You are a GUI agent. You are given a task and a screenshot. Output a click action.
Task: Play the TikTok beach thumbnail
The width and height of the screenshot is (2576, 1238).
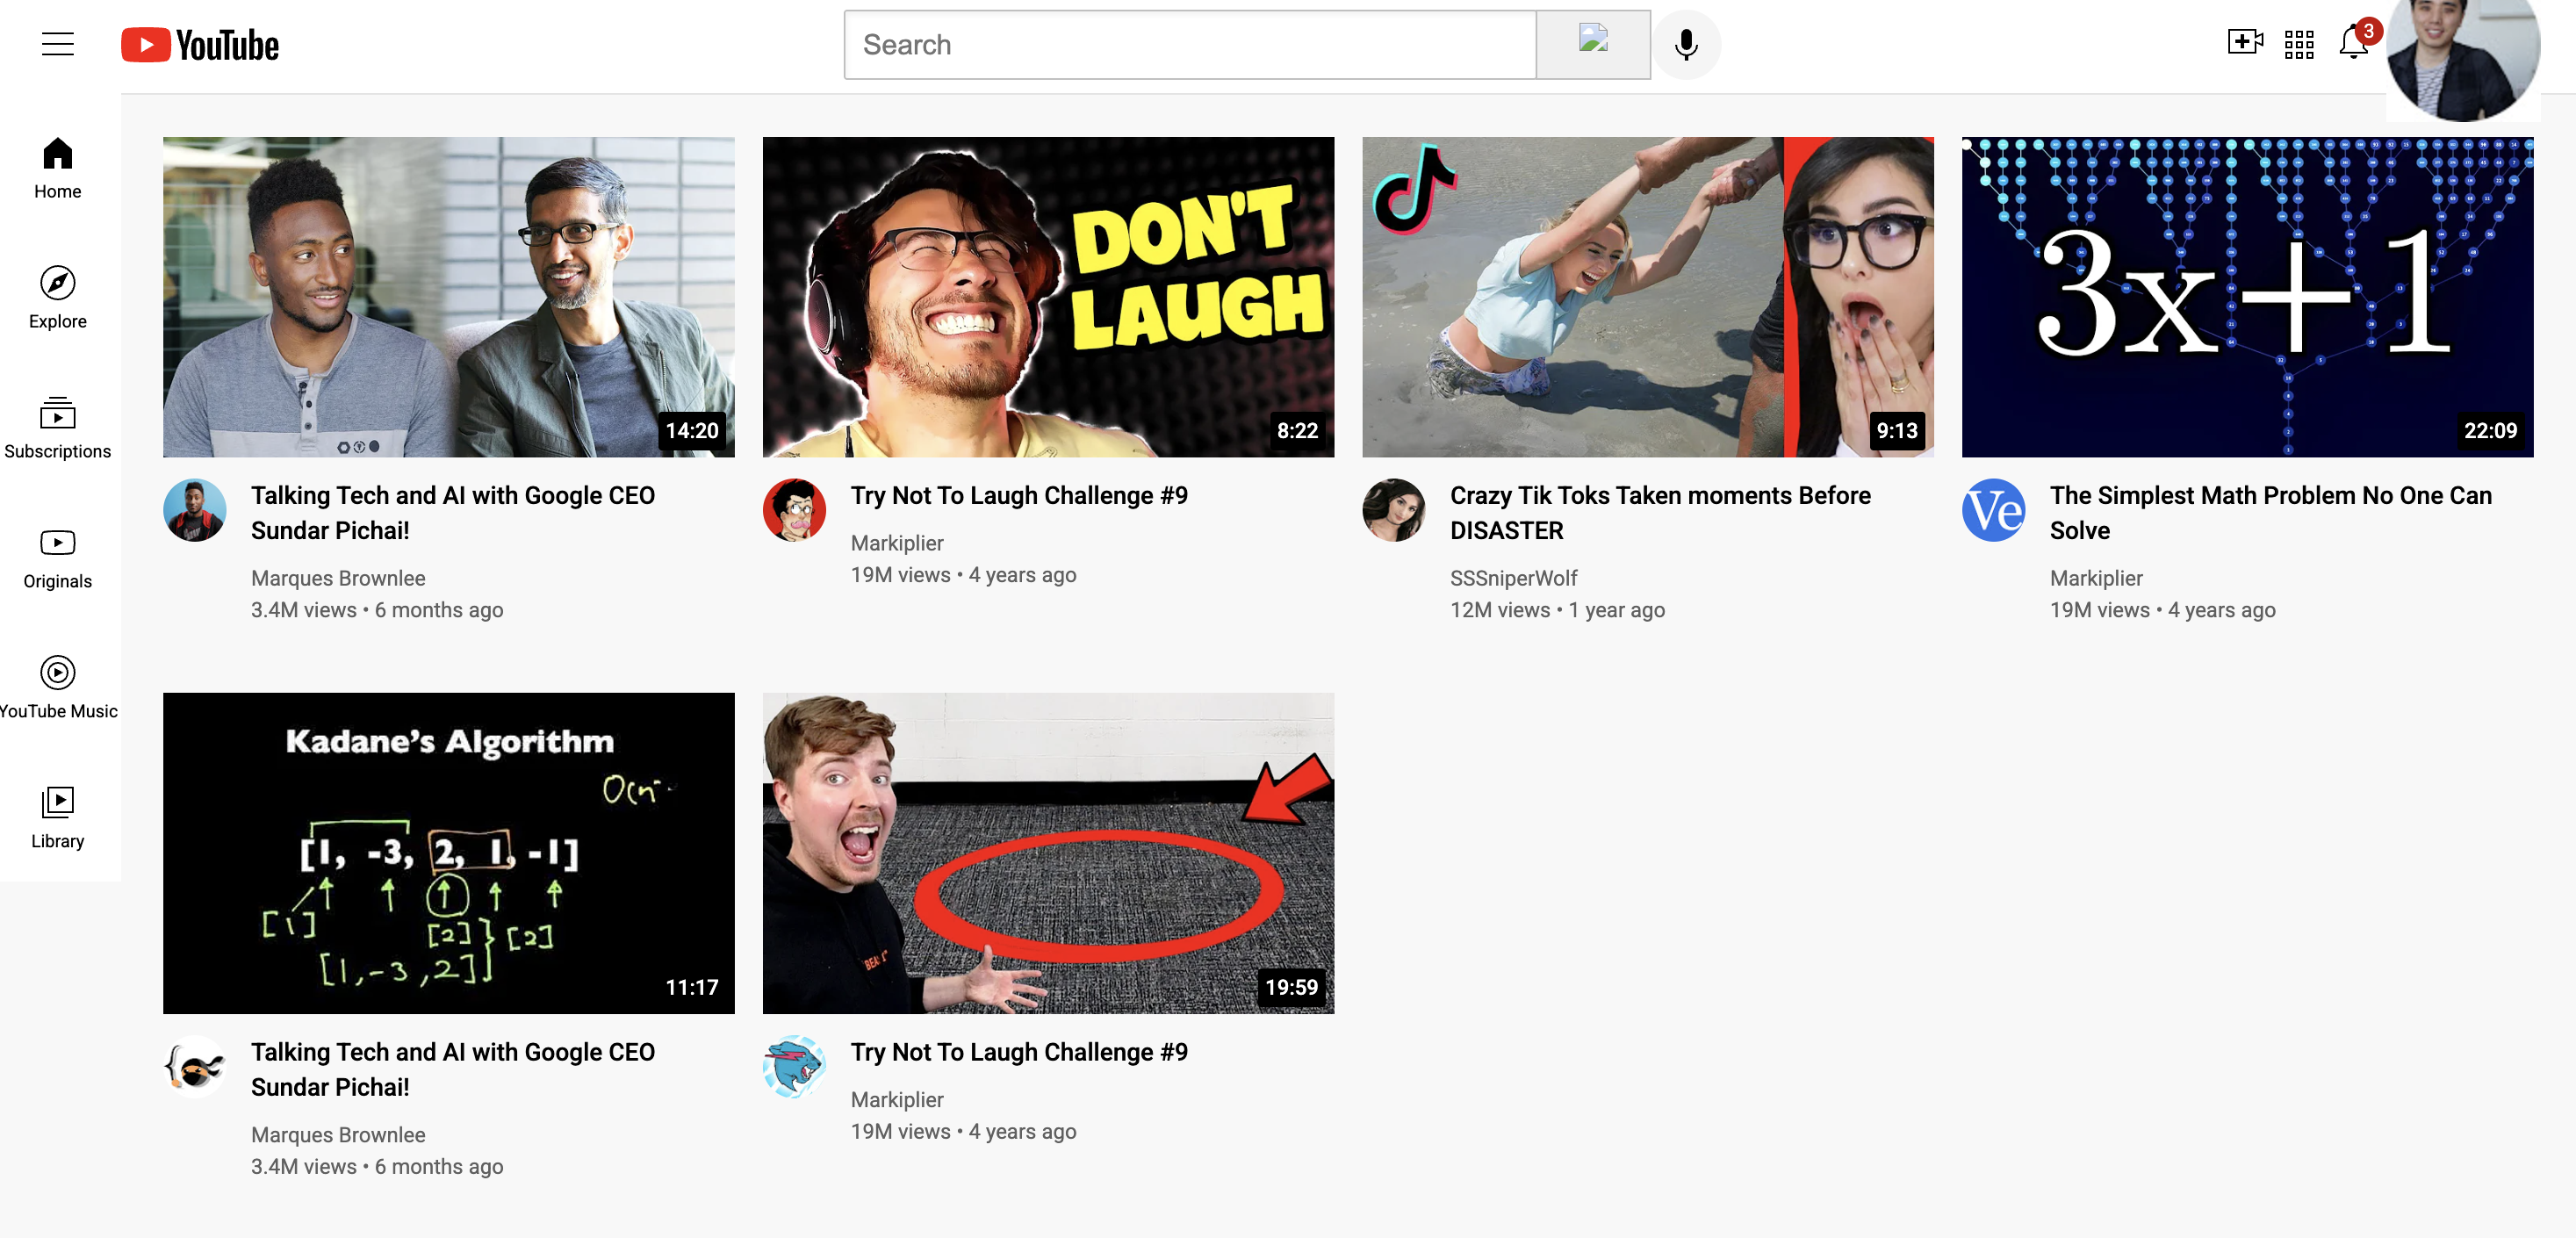[1647, 297]
